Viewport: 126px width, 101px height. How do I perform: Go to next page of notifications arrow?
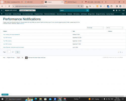pyautogui.click(x=122, y=52)
